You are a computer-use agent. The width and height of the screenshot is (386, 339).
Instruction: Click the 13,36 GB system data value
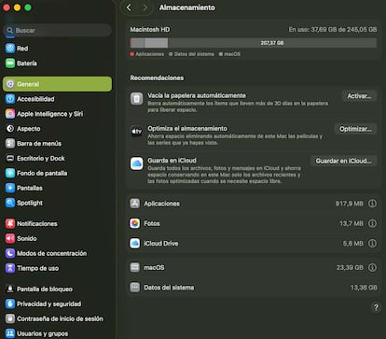[364, 288]
